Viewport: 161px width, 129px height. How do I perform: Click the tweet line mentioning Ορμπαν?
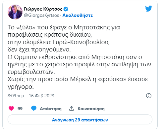coord(75,57)
